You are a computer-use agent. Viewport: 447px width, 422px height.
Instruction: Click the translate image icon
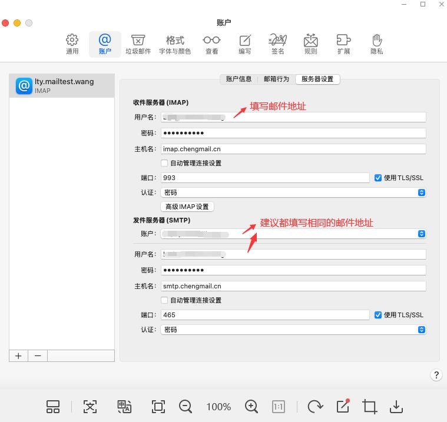124,407
